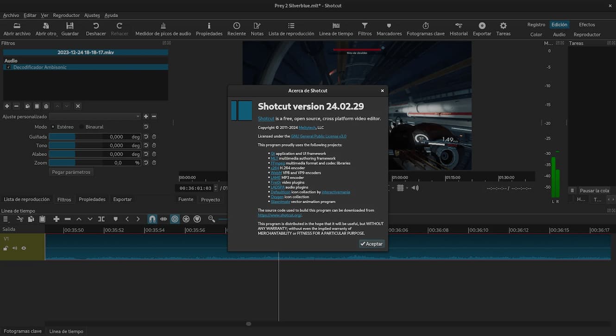This screenshot has height=336, width=616.
Task: Click the timeline horizontal scrollbar handle
Action: click(249, 324)
